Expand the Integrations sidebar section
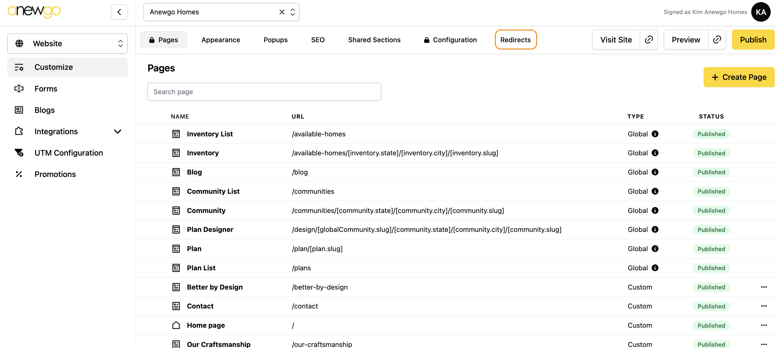This screenshot has height=348, width=778. 117,132
